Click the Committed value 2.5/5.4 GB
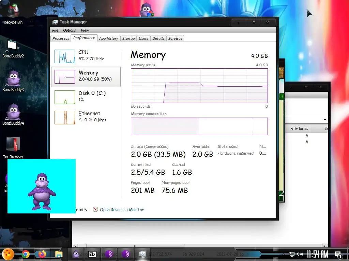Image resolution: width=349 pixels, height=261 pixels. point(148,172)
